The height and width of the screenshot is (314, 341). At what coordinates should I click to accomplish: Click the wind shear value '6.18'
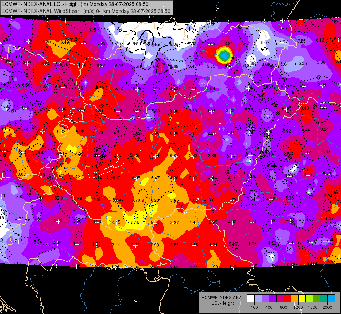232,178
